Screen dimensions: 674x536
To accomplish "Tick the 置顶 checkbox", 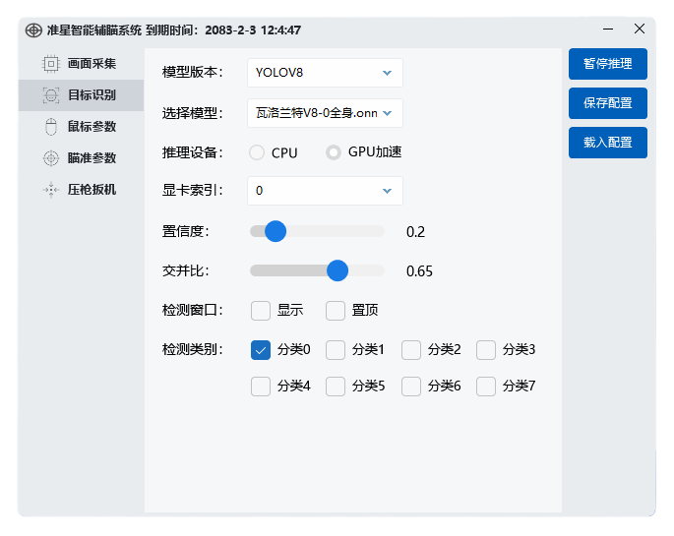I will [336, 311].
